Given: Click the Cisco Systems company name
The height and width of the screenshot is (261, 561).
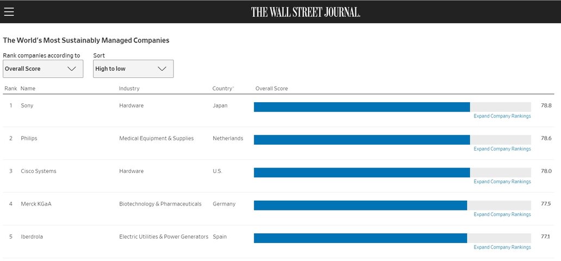Looking at the screenshot, I should click(x=38, y=171).
